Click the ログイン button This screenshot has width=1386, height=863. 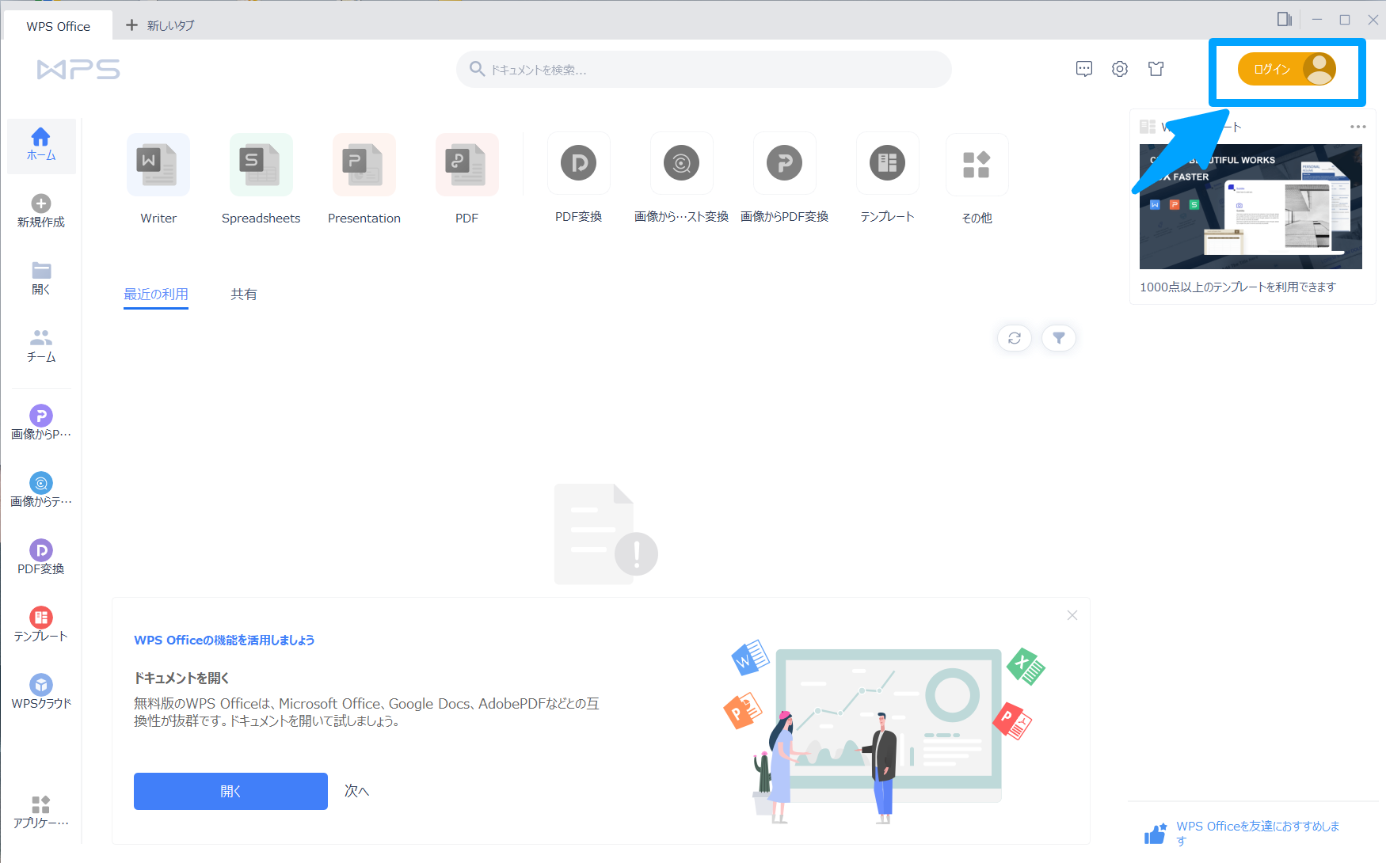(1285, 69)
